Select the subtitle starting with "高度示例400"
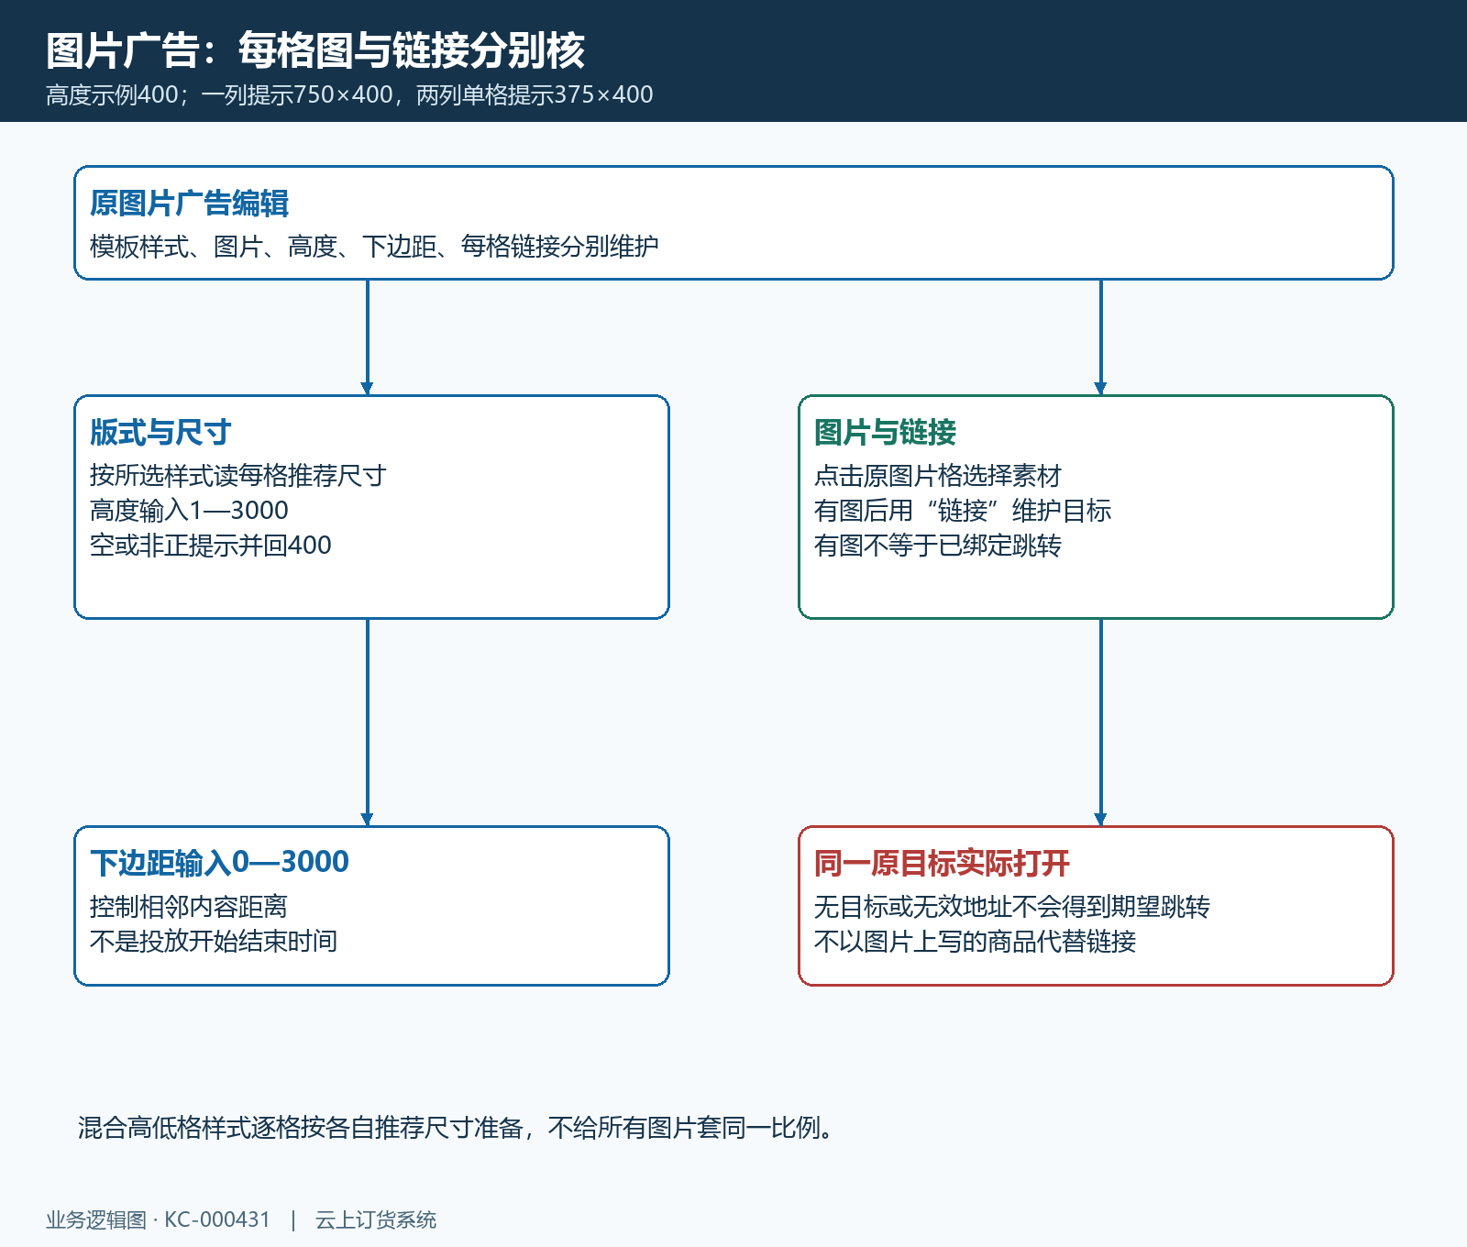Screen dimensions: 1467x1247 [x=349, y=94]
